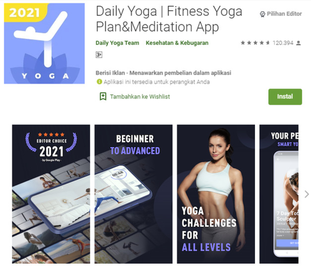Click the reviewer person icon beside 120.394
This screenshot has height=269, width=311.
pyautogui.click(x=298, y=43)
